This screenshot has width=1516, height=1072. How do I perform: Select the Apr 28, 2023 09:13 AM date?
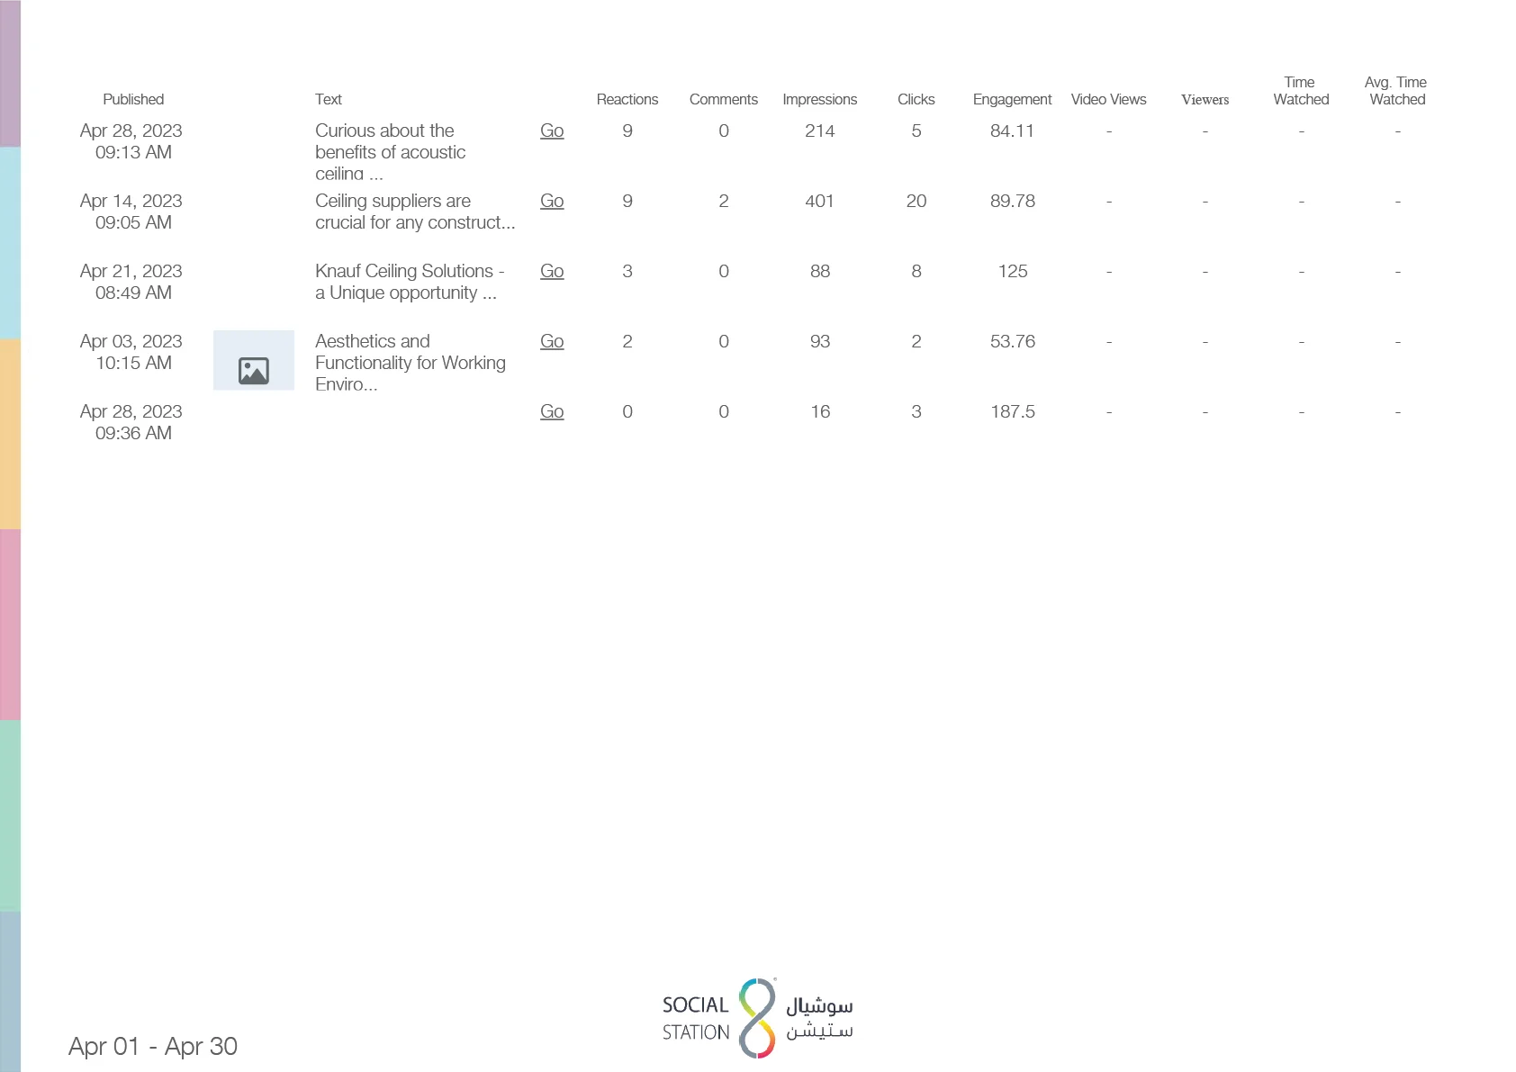(131, 141)
